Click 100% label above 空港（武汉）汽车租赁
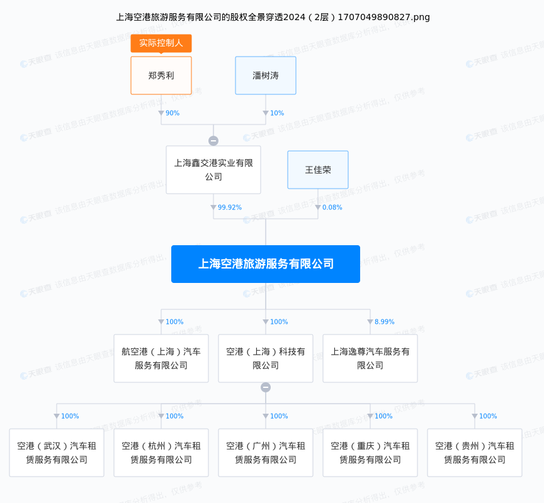The image size is (544, 503). 70,416
